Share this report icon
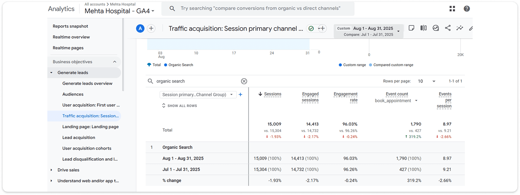The height and width of the screenshot is (195, 520). tap(448, 28)
